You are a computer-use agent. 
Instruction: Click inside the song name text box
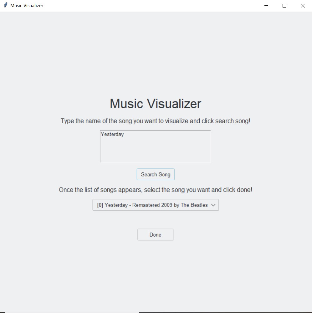156,146
